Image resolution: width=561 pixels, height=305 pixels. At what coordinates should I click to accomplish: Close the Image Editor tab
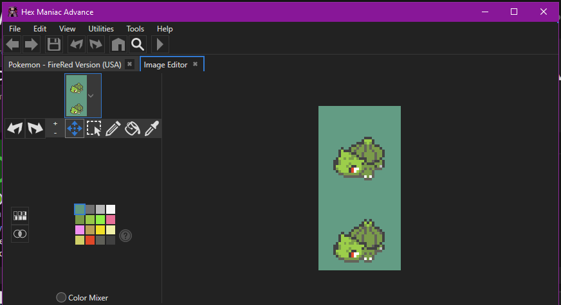(195, 64)
